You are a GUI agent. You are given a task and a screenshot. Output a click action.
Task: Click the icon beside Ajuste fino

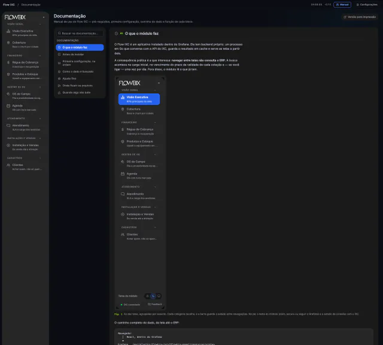coord(59,78)
